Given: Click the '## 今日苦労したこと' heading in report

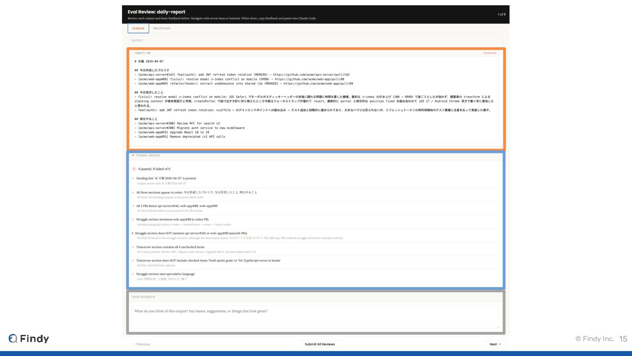Looking at the screenshot, I should (149, 92).
